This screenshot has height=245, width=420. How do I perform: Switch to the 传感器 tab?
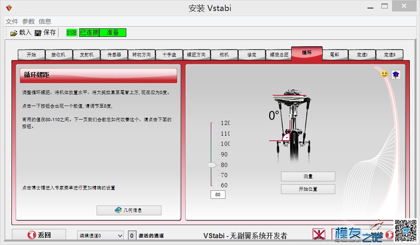pos(114,55)
